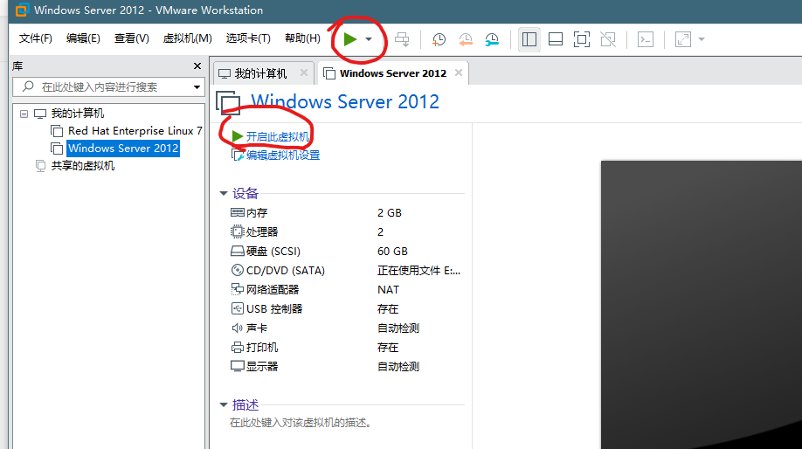Select Red Hat Enterprise Linux 7 VM

click(135, 131)
